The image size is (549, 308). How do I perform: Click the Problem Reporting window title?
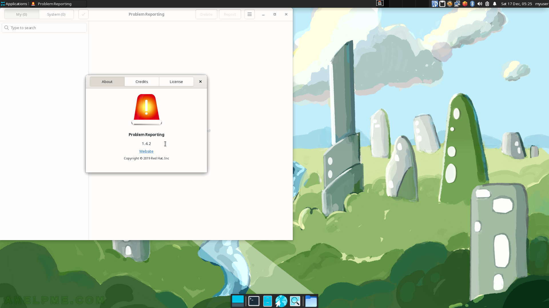[146, 14]
